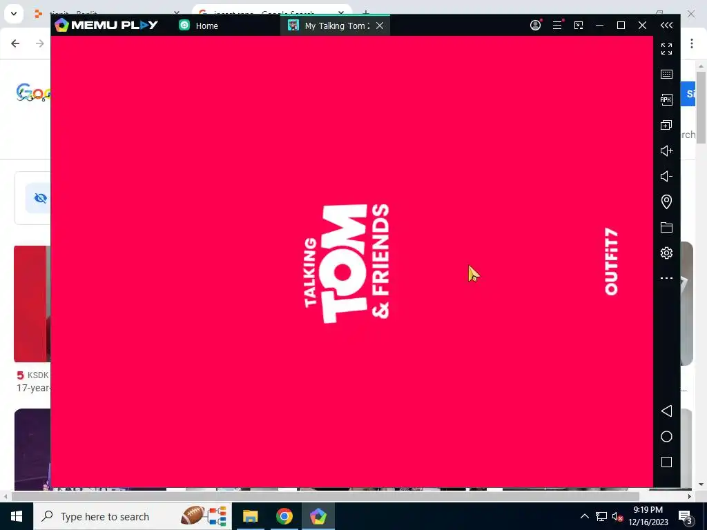Click the football search highlight icon in taskbar
707x530 pixels.
pos(204,516)
